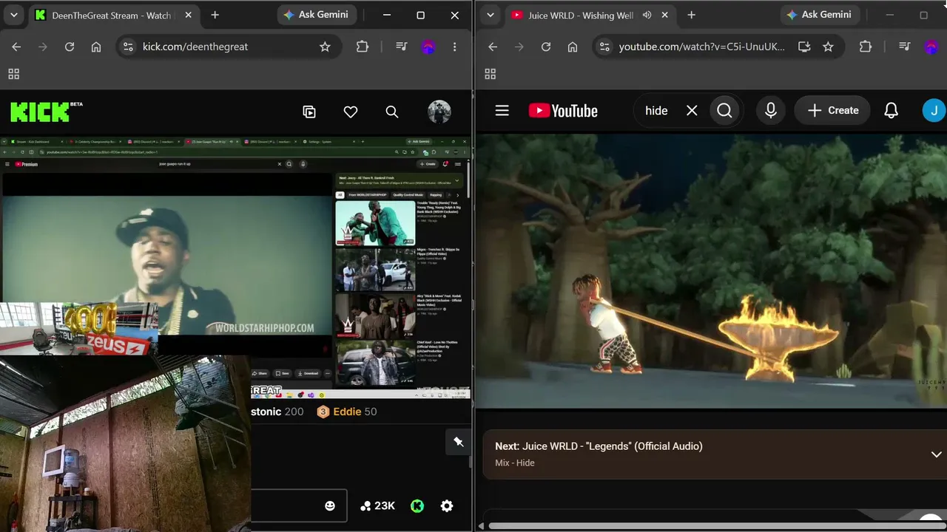947x532 pixels.
Task: Submit the YouTube search
Action: pos(725,111)
